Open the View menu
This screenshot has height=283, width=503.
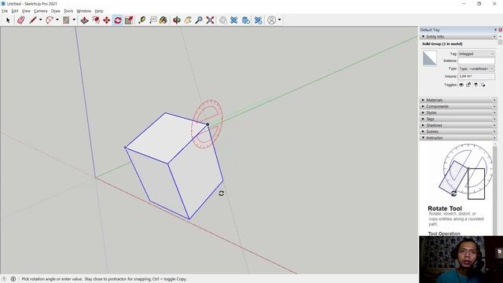point(26,11)
